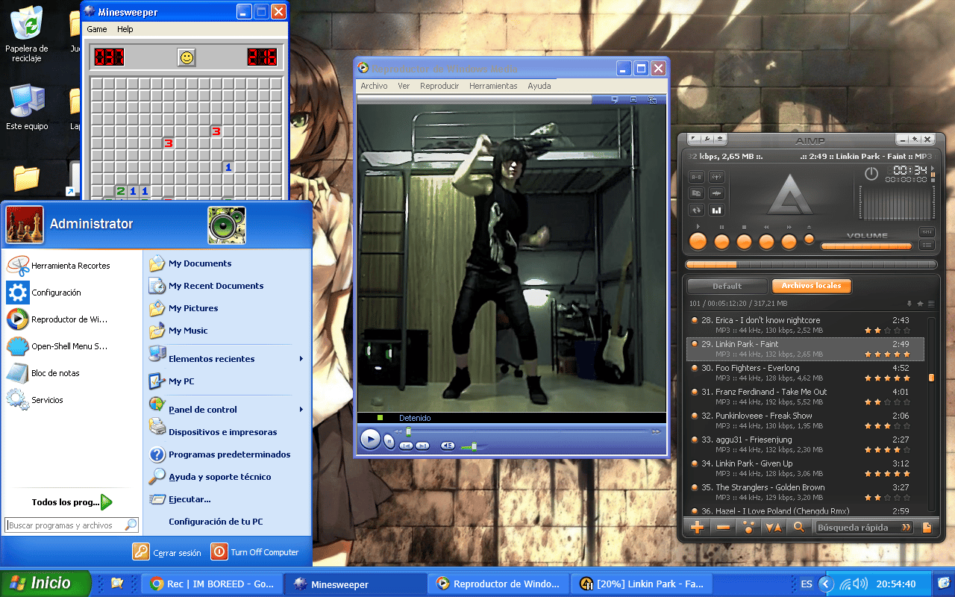Open AIMP playlist sorting arrows button
The height and width of the screenshot is (597, 955).
(774, 528)
